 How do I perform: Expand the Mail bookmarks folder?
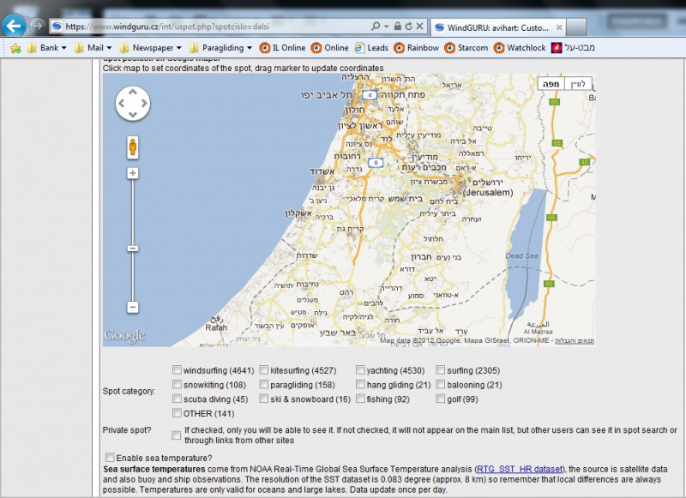(x=93, y=48)
